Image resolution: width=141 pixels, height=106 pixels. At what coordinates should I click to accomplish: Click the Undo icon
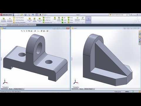33,15
